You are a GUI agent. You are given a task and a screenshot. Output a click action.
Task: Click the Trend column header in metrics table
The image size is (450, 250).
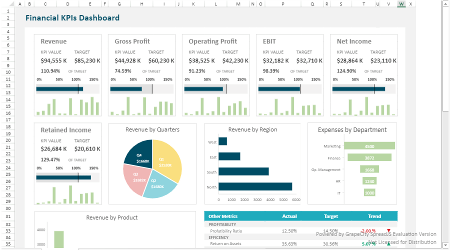(374, 216)
